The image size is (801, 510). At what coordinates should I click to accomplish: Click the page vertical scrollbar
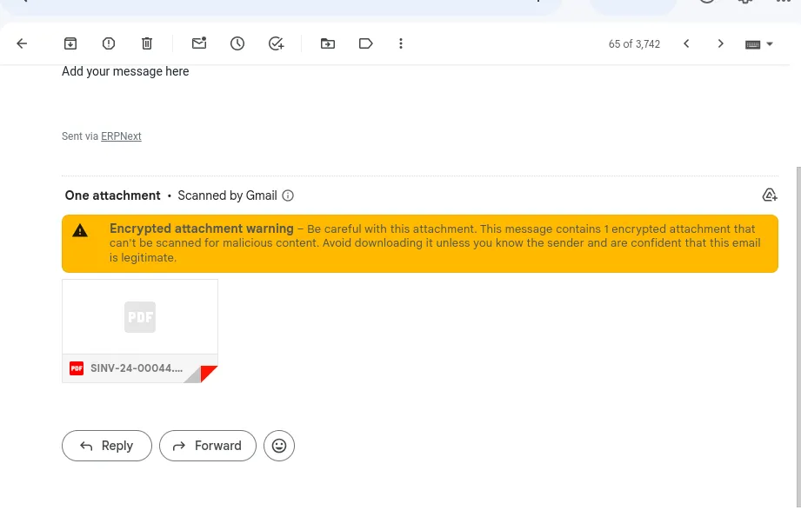click(x=798, y=337)
